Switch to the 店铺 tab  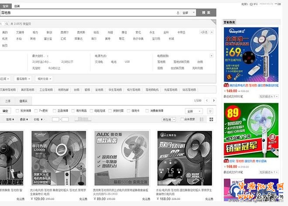tap(17, 6)
